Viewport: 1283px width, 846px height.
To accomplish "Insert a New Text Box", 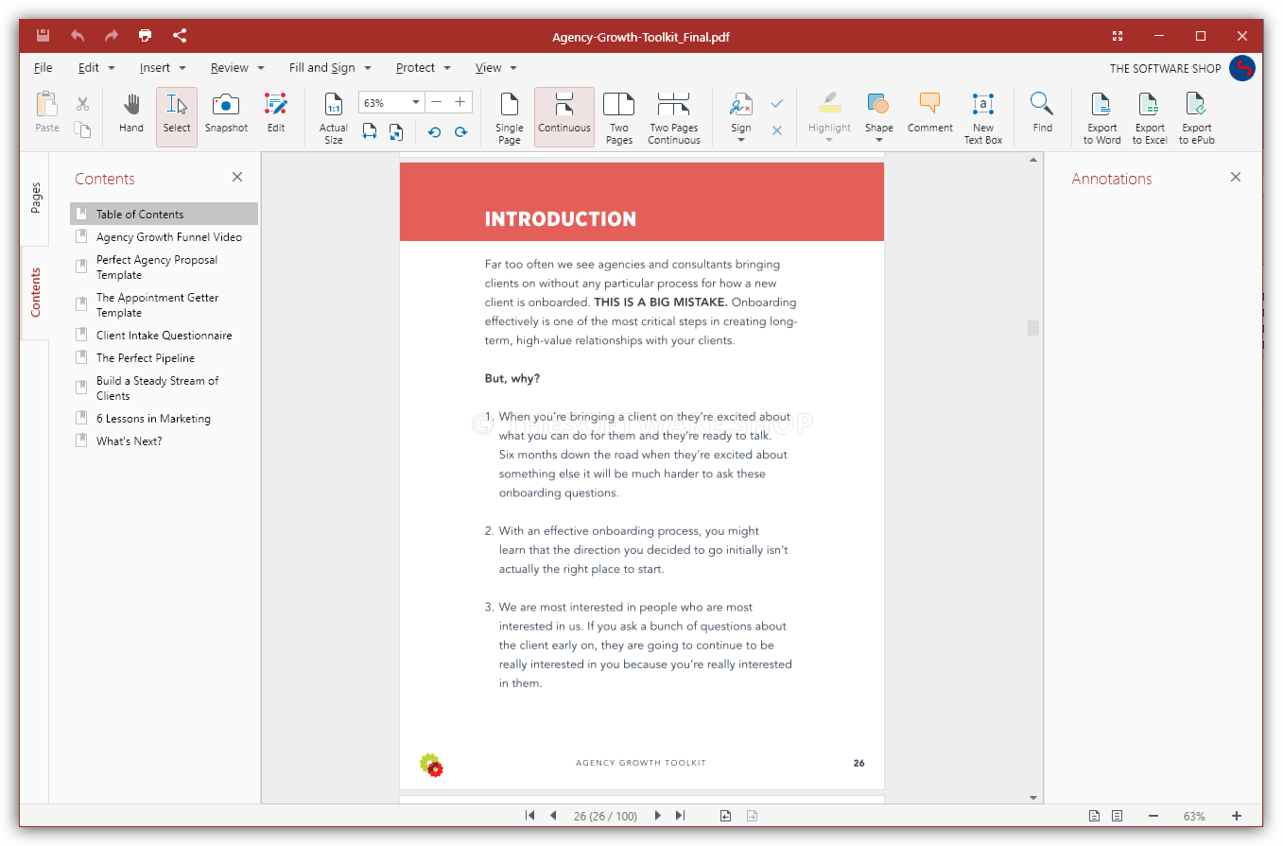I will (982, 115).
